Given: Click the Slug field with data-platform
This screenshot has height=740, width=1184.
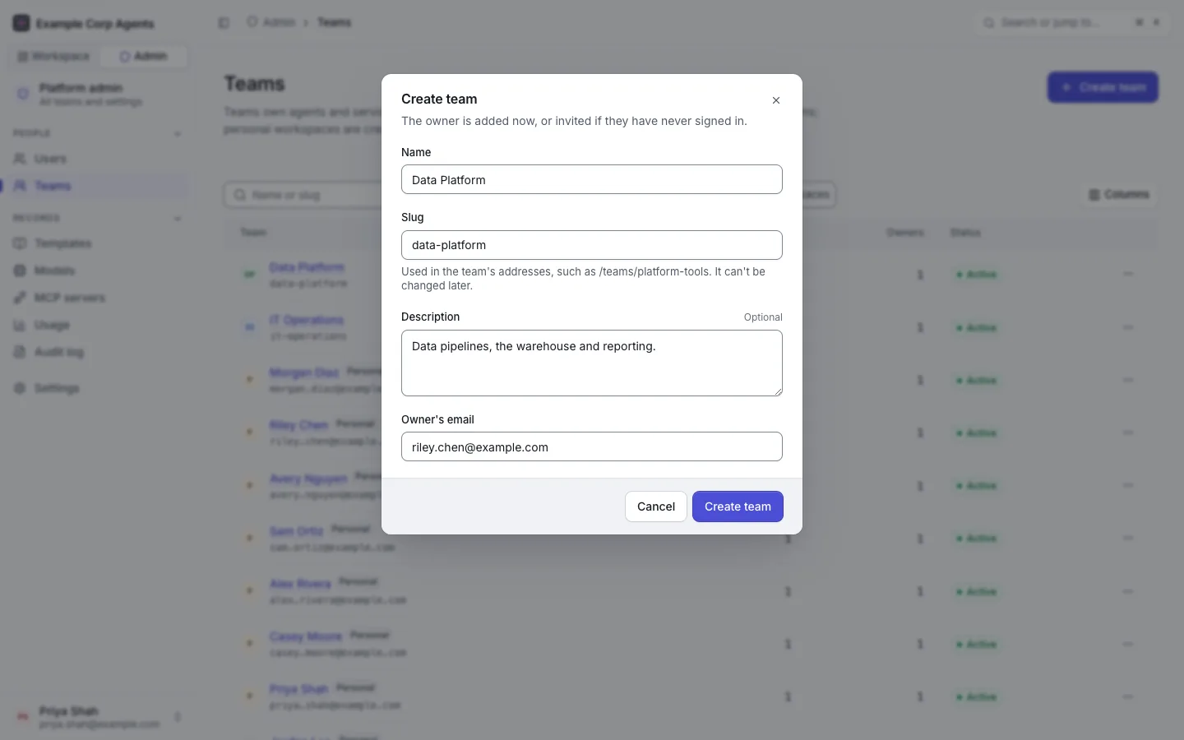Looking at the screenshot, I should 592,245.
